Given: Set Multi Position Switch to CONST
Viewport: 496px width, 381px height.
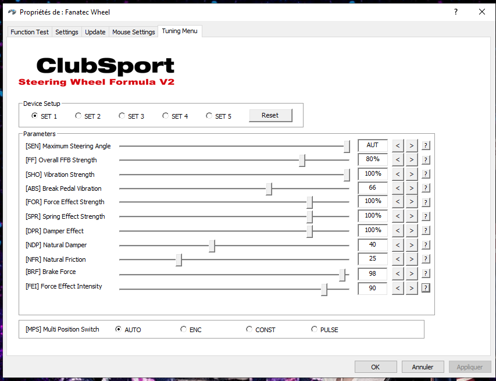Looking at the screenshot, I should (x=261, y=329).
